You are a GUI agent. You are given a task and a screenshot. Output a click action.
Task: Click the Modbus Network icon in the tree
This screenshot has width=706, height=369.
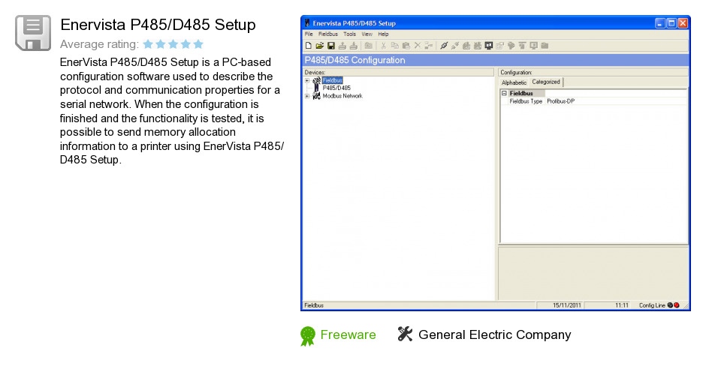pyautogui.click(x=316, y=96)
